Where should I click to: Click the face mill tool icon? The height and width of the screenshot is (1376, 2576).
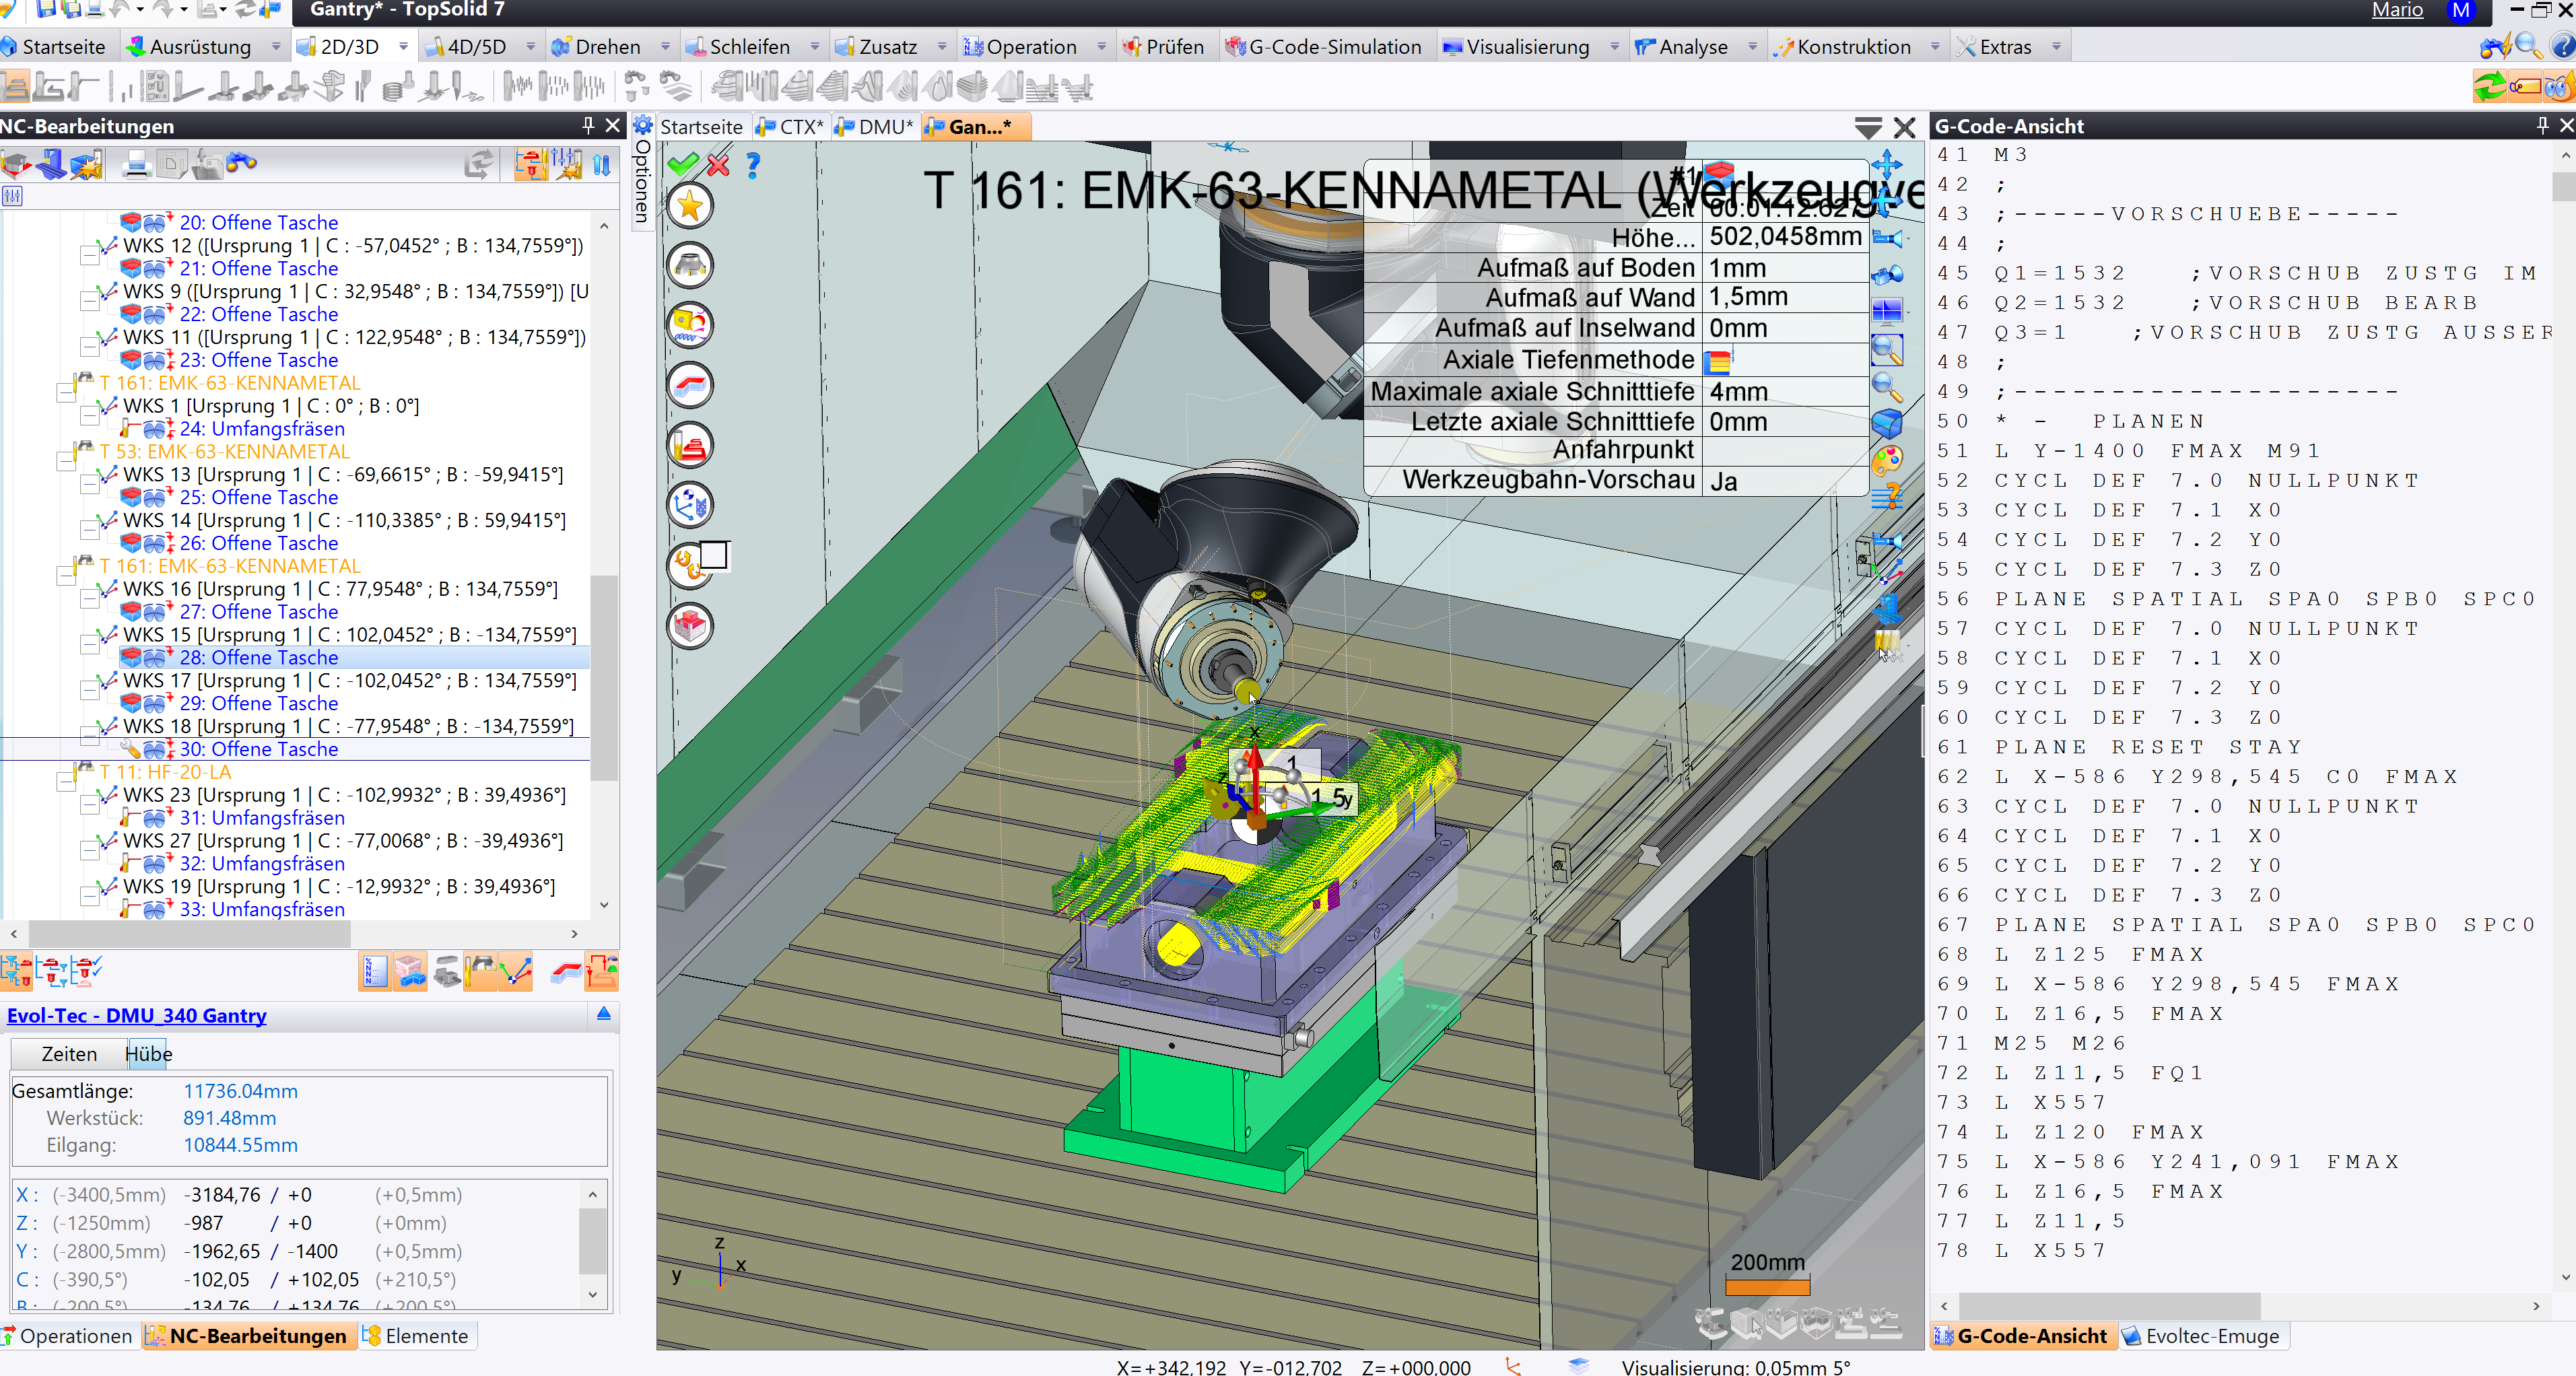point(689,266)
